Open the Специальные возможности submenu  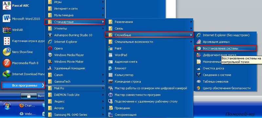click(x=149, y=42)
